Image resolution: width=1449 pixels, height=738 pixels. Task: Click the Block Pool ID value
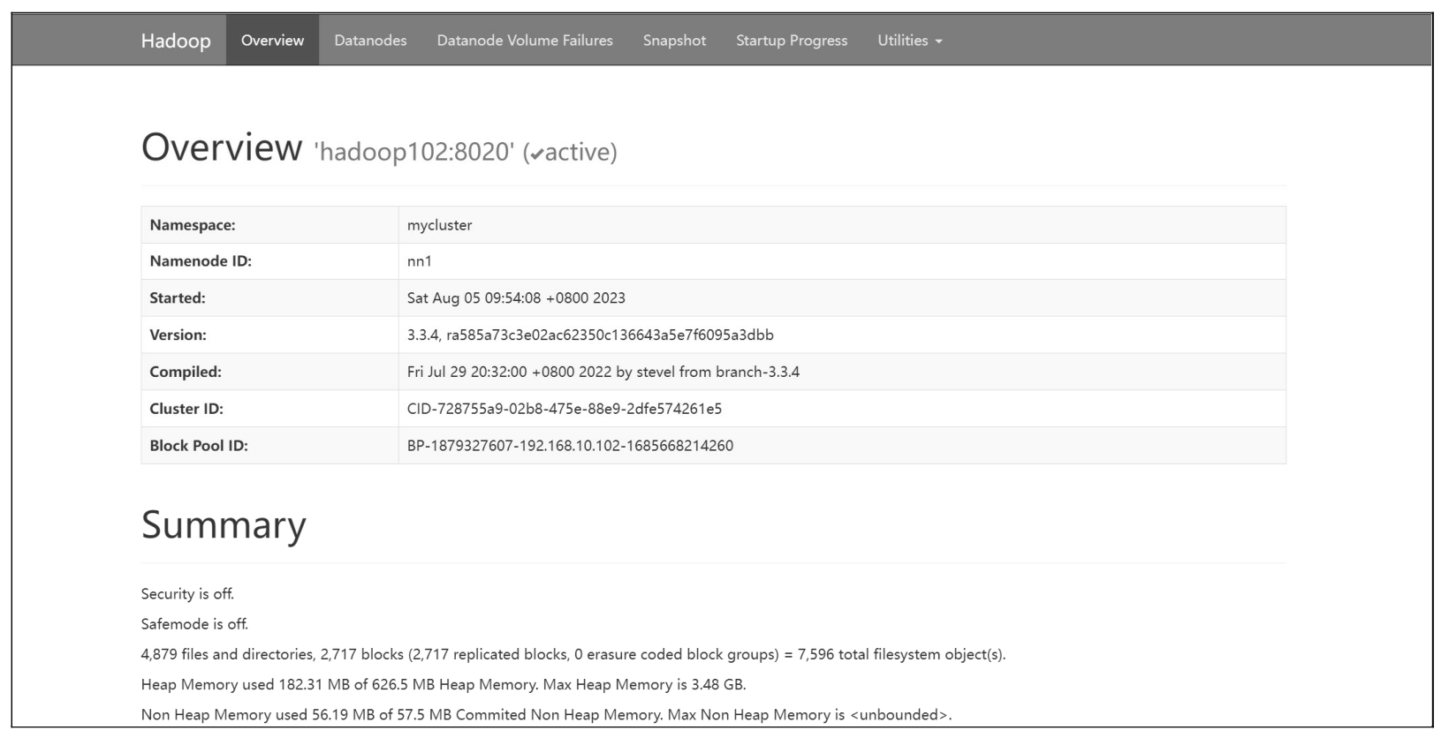tap(570, 446)
